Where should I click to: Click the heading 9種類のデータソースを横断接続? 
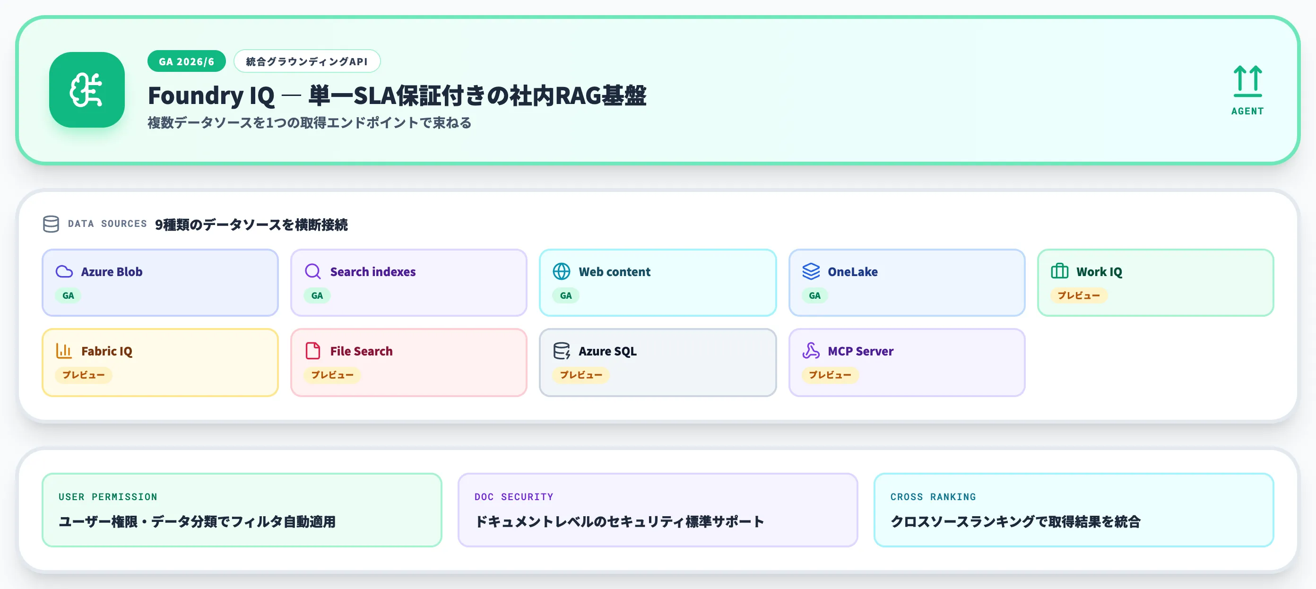point(251,224)
